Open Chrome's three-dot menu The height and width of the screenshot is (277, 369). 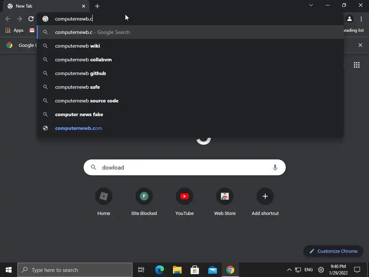(x=361, y=19)
